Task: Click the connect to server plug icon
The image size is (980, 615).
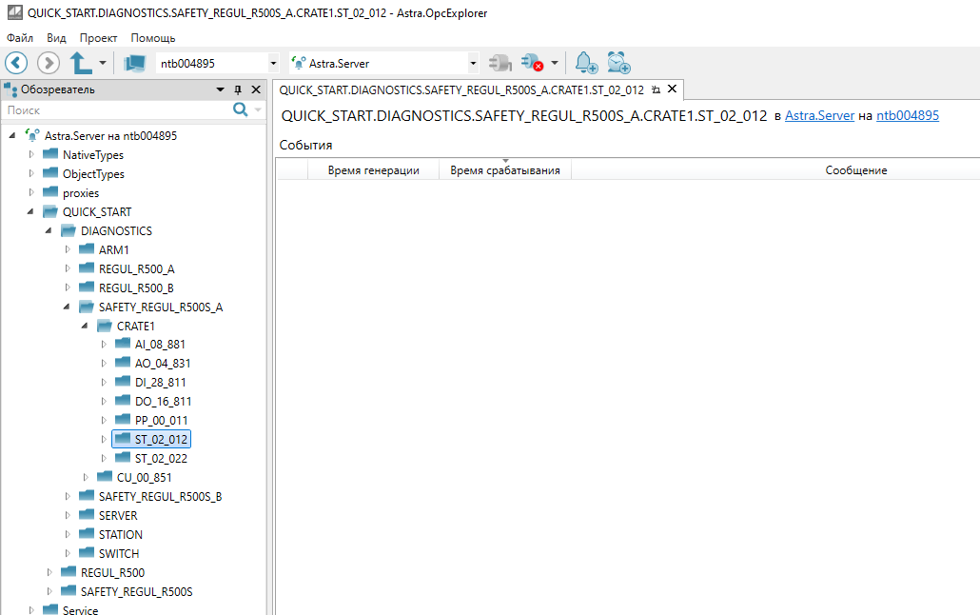Action: click(x=500, y=63)
